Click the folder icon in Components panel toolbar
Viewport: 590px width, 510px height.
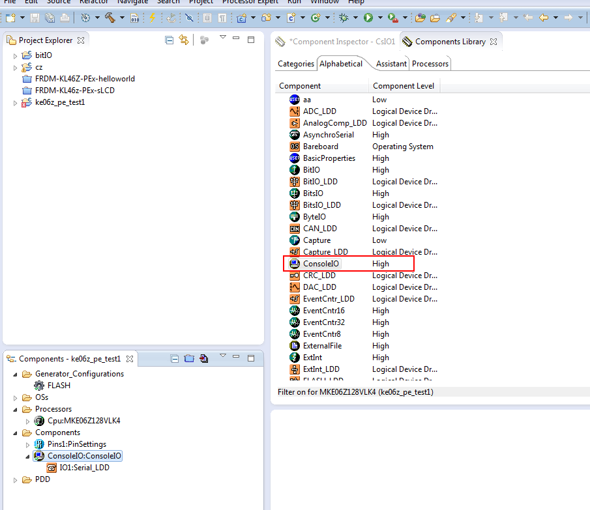pos(189,358)
